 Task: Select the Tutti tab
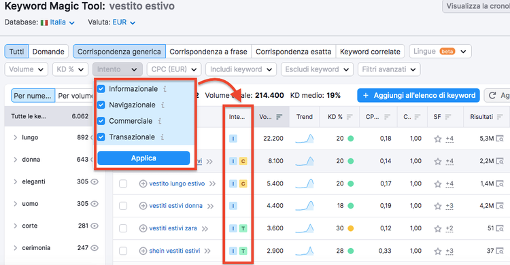tap(16, 52)
